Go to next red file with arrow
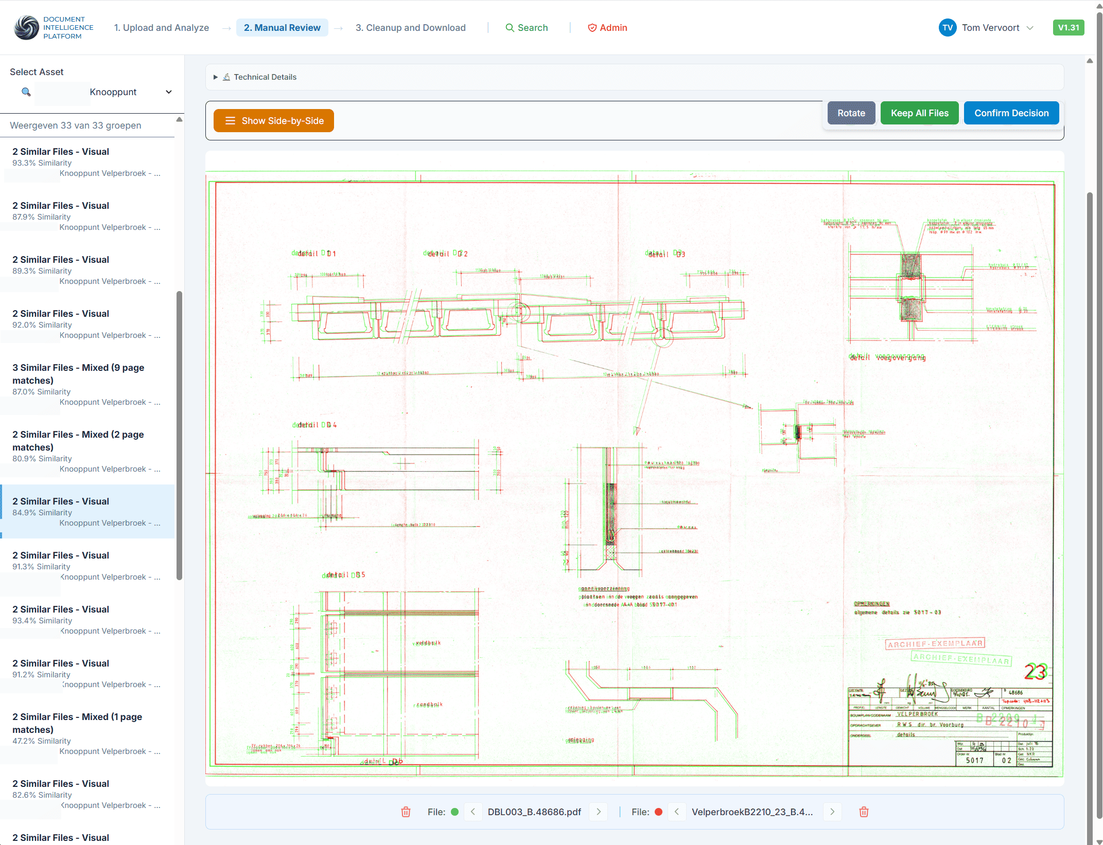Screen dimensions: 1103x845 [832, 812]
